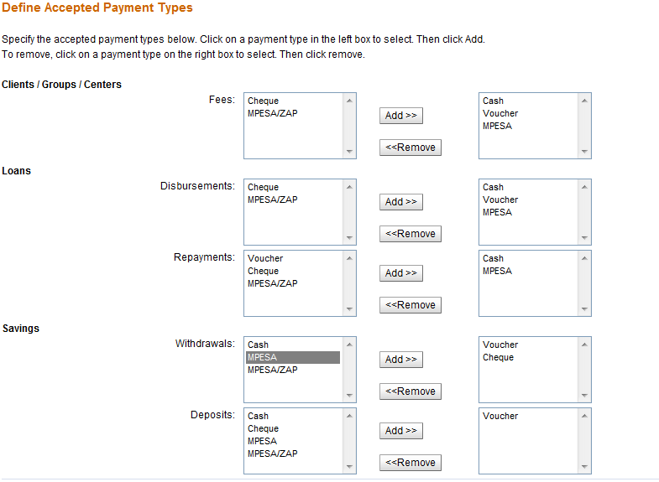
Task: Click Add button for Fees
Action: [400, 116]
